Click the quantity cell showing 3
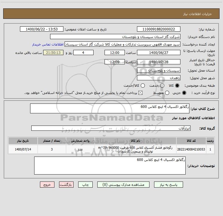The image size is (223, 216). coord(52,149)
